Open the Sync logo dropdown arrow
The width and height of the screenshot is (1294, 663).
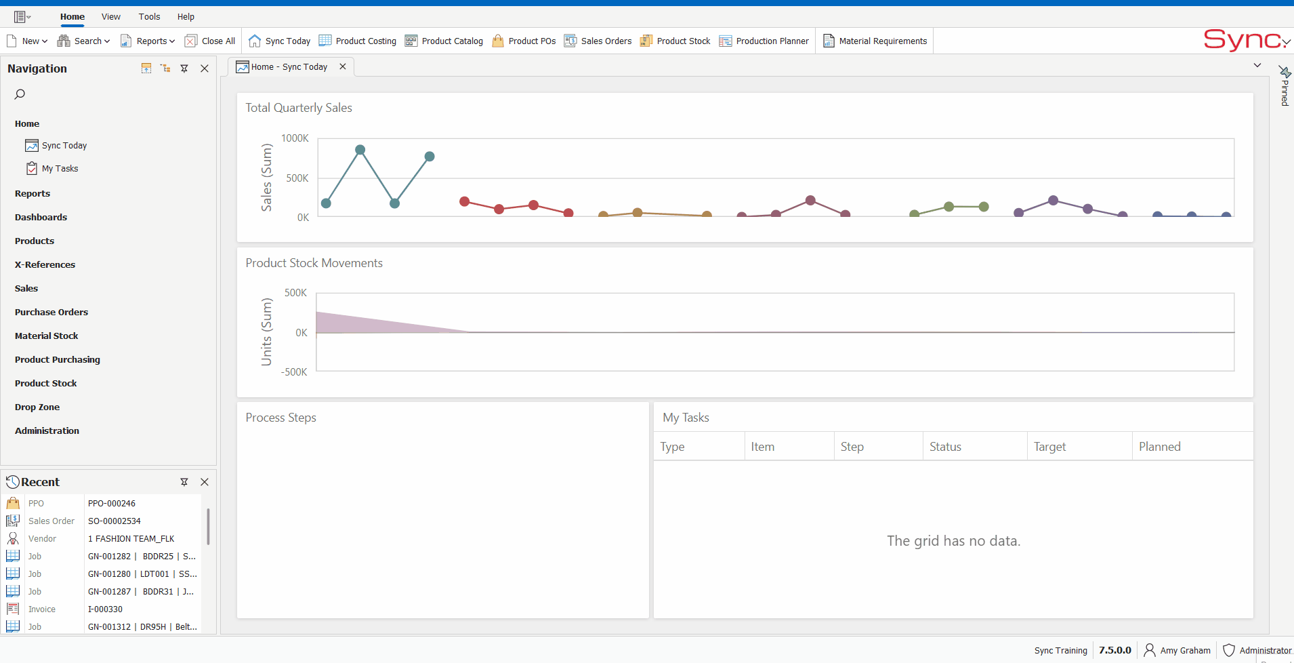click(1286, 42)
